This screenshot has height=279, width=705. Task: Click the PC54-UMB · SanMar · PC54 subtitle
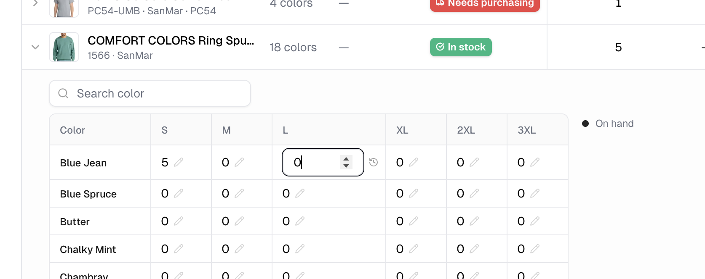pos(152,11)
